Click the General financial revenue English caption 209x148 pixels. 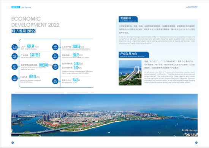(x=76, y=58)
